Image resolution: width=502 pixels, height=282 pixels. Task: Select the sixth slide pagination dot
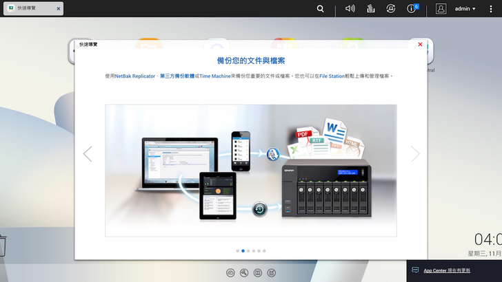point(264,251)
